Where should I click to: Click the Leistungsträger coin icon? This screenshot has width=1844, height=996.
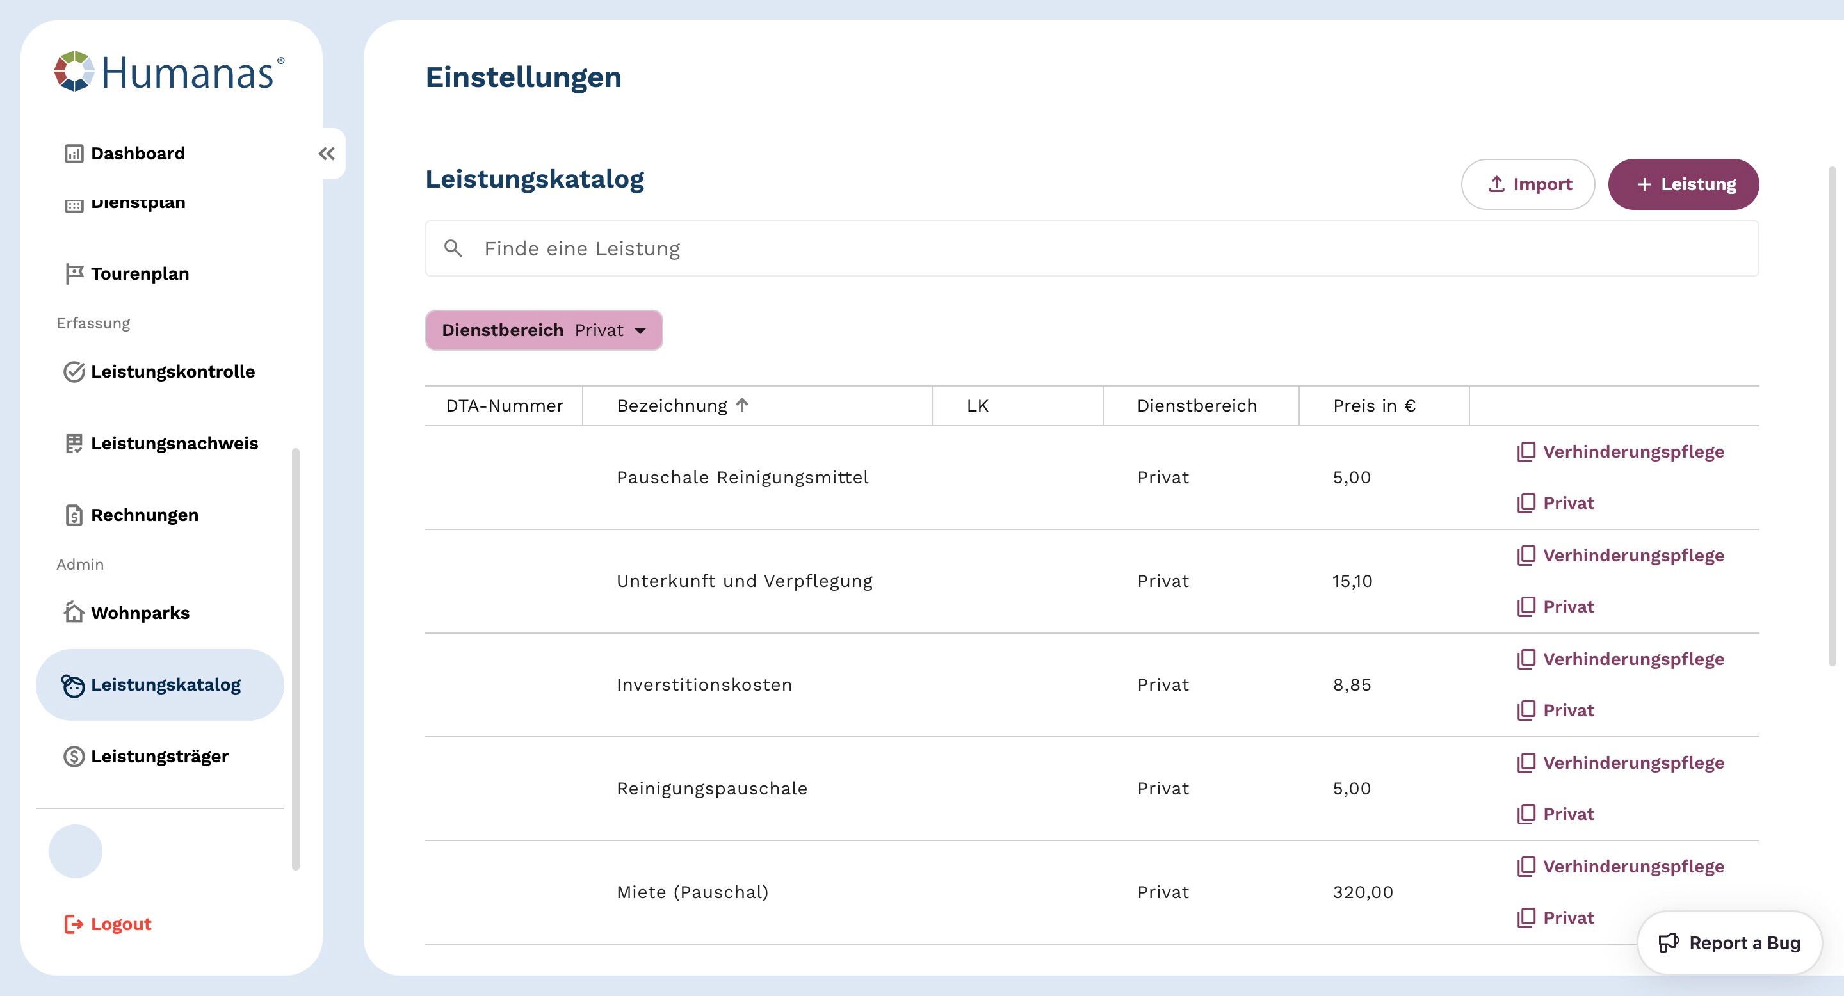74,757
